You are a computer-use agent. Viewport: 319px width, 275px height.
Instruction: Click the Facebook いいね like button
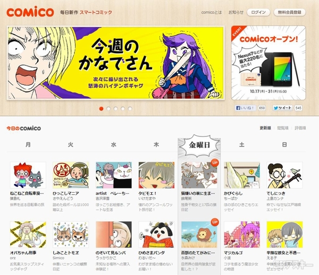coord(245,108)
